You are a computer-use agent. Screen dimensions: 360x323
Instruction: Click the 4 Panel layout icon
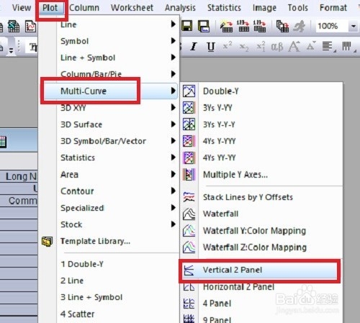coord(189,304)
